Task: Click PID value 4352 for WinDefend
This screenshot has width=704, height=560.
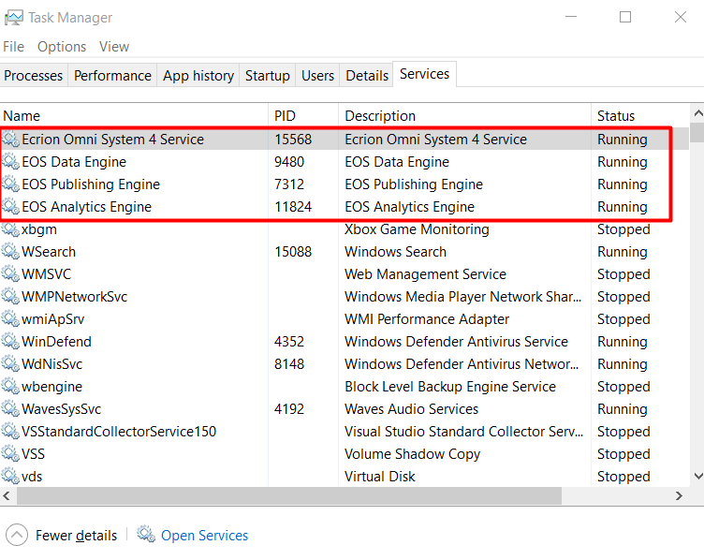Action: 289,341
